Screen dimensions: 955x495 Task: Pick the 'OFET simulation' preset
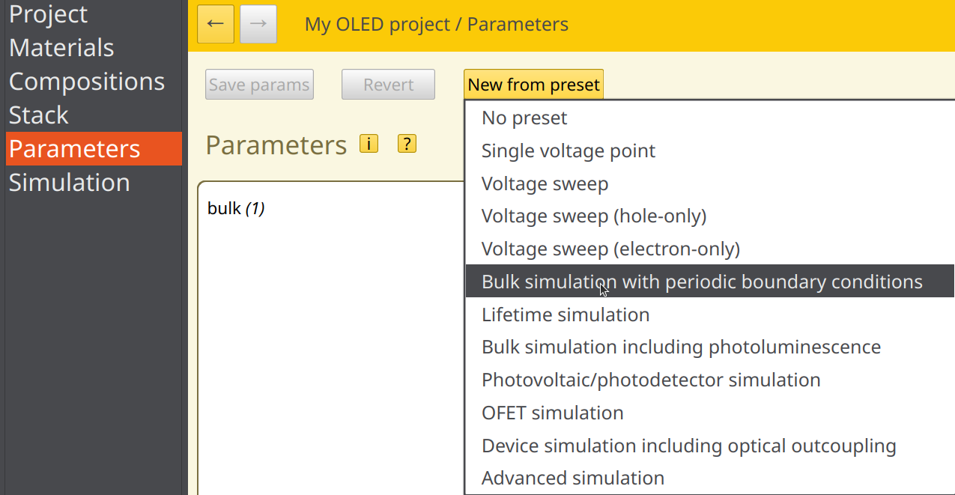(552, 413)
